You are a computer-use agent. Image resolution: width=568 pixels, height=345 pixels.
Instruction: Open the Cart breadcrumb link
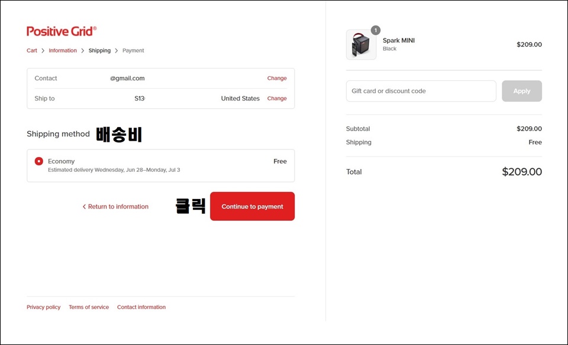click(x=32, y=51)
